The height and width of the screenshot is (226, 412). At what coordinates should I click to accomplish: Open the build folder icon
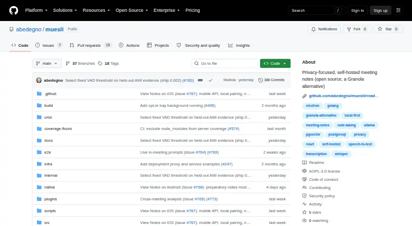pos(39,105)
